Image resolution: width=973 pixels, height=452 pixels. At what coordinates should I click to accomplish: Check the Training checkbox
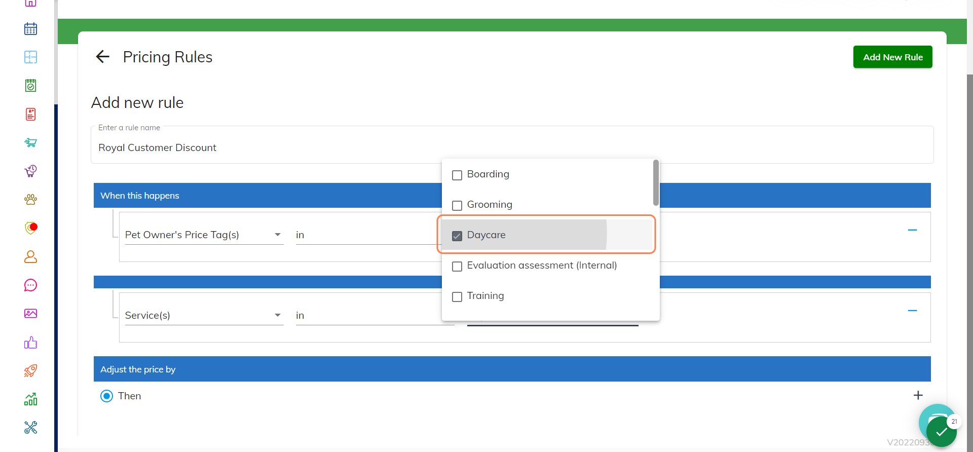pos(457,296)
